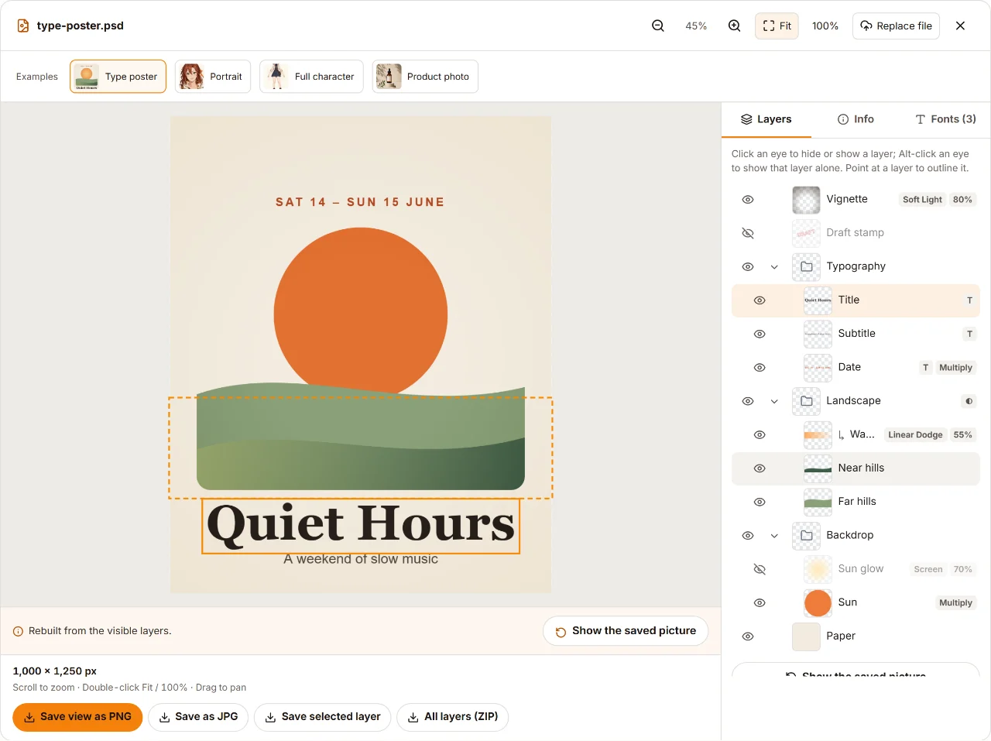The image size is (991, 741).
Task: Click the text-layer T badge on Date
Action: click(x=925, y=368)
